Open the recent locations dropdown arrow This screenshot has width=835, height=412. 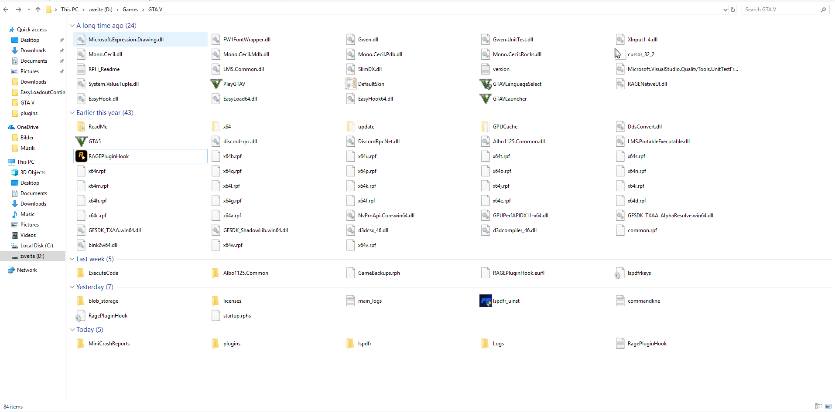[29, 10]
